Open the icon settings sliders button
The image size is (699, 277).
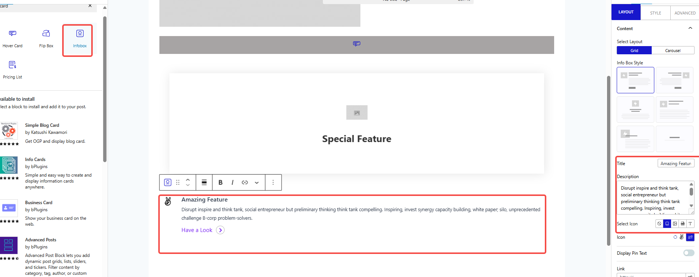690,237
